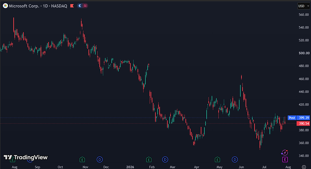Click the 460.00 price axis label
This screenshot has width=311, height=169.
click(x=304, y=79)
